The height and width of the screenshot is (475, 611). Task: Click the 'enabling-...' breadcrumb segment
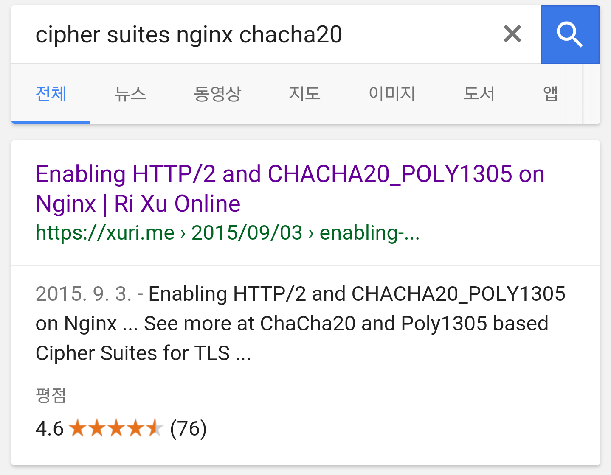pyautogui.click(x=369, y=233)
